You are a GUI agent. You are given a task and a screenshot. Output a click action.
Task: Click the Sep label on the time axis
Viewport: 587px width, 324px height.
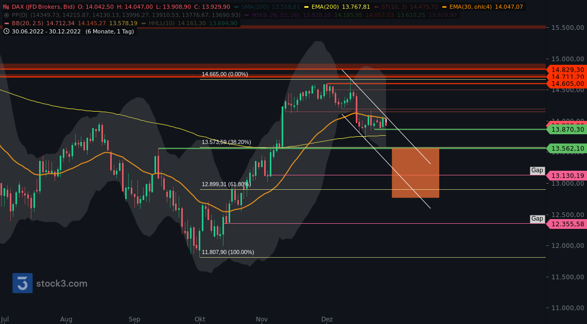[134, 319]
